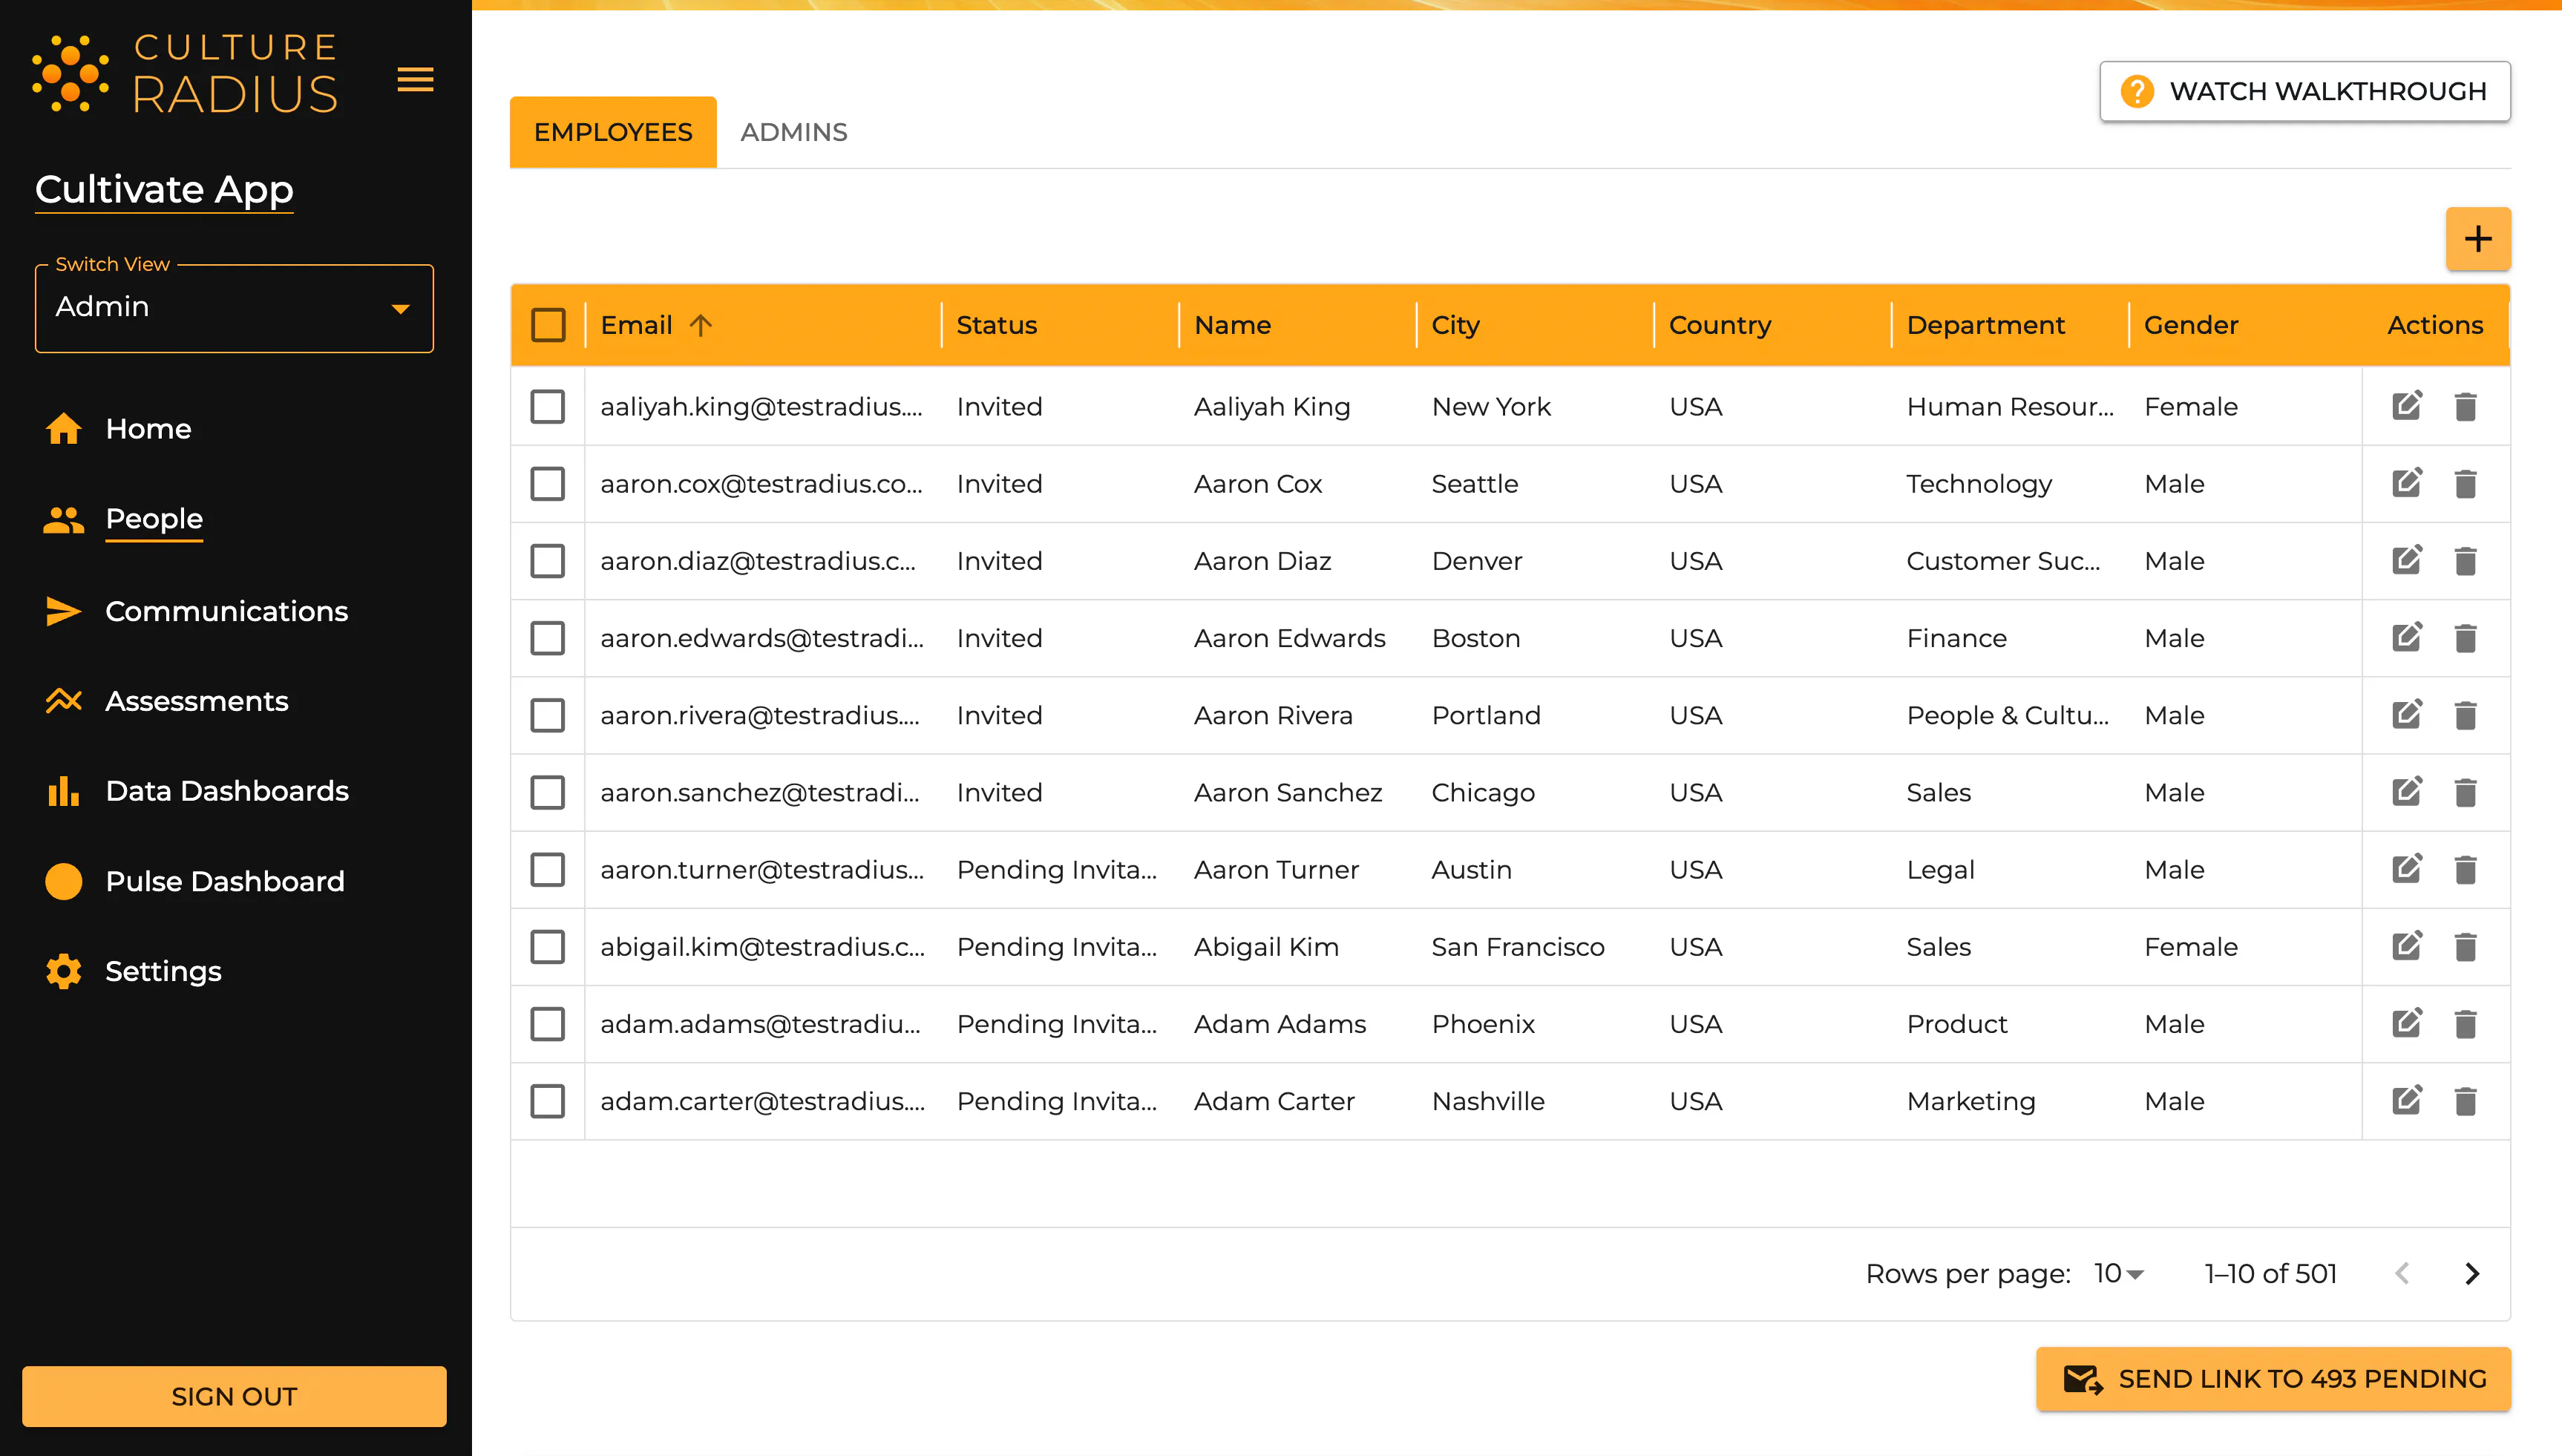2562x1456 pixels.
Task: Tick checkbox for aaron.edwards row
Action: coord(548,638)
